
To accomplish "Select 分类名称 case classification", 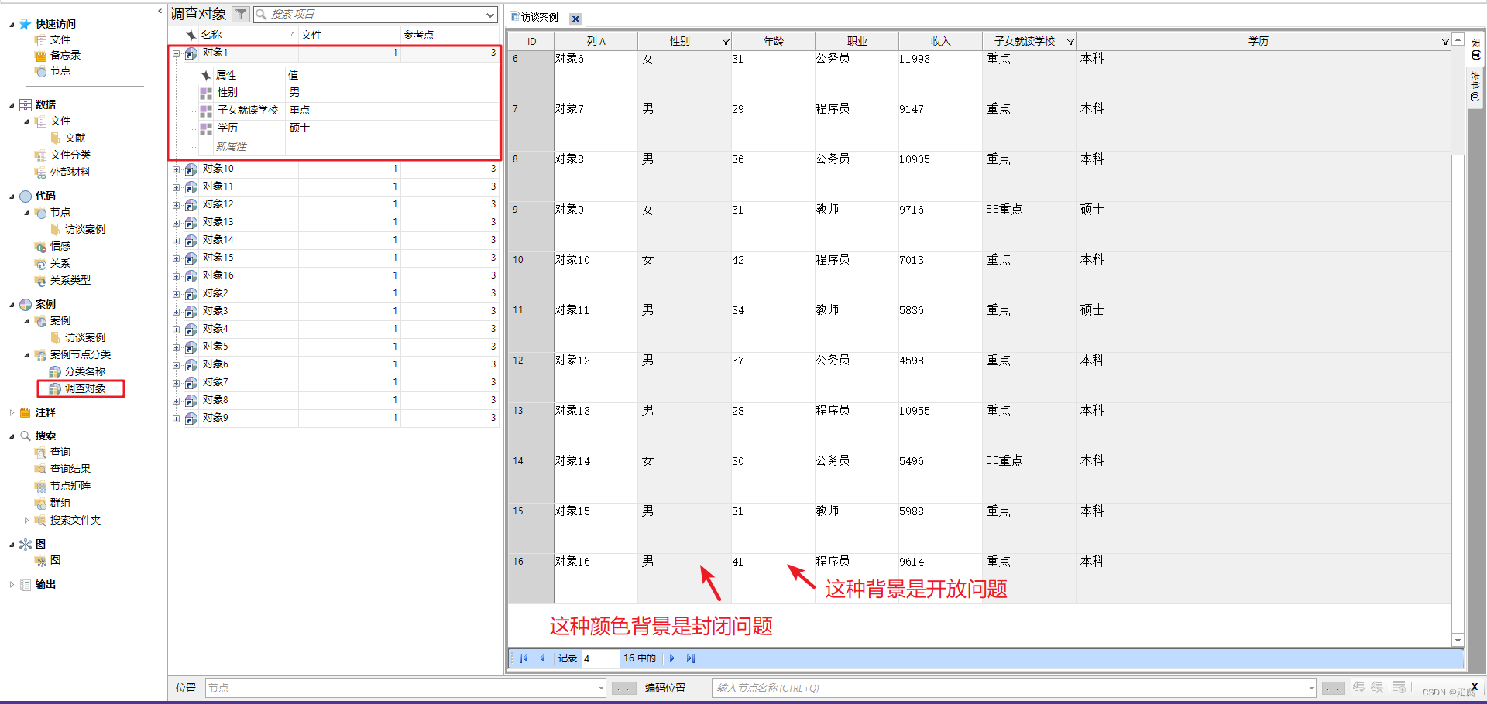I will [84, 371].
